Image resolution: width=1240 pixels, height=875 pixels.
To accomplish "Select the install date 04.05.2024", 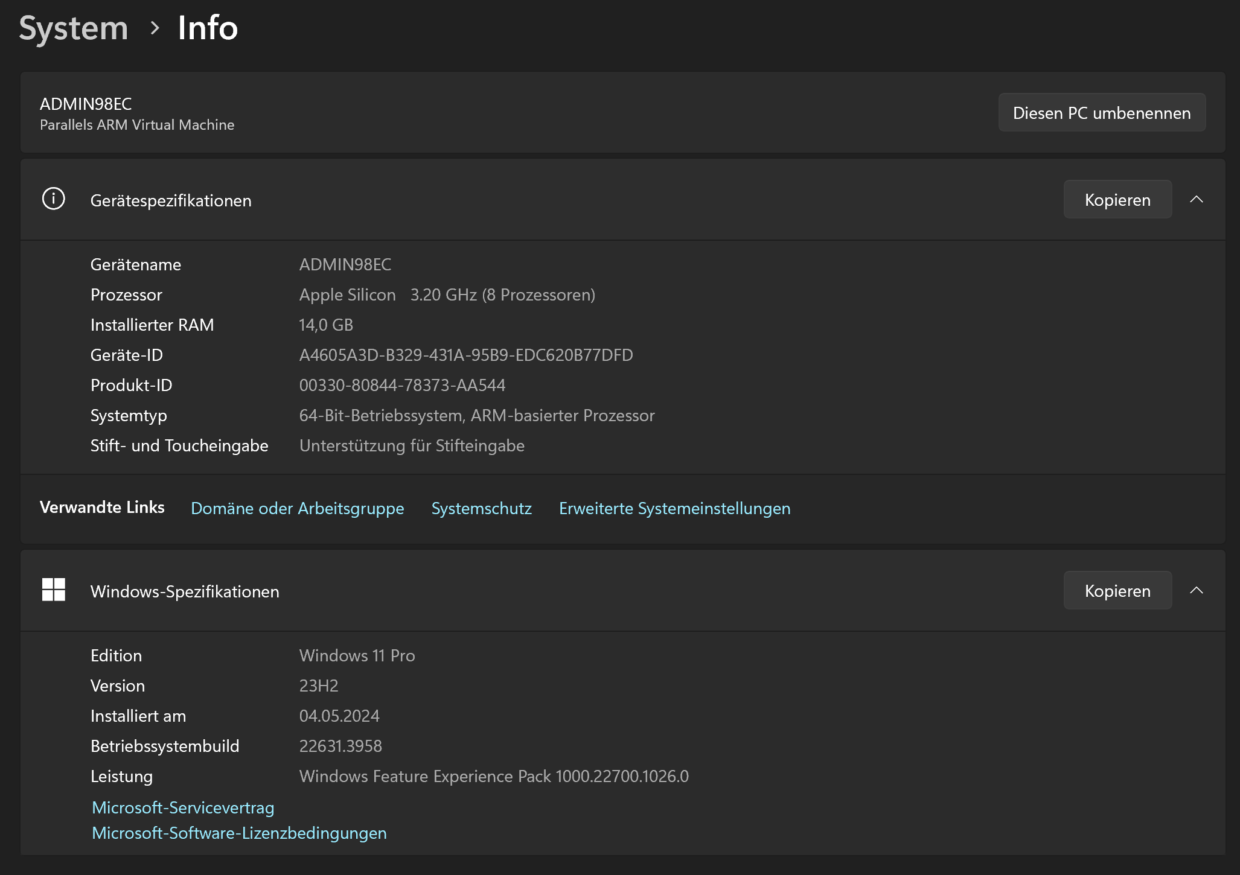I will (339, 716).
